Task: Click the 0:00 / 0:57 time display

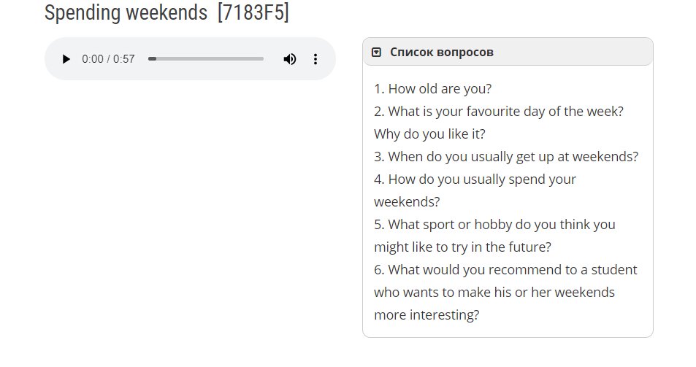Action: point(108,59)
